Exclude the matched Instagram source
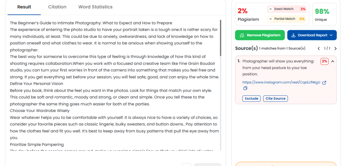Viewport: 341px width, 166px height. tap(251, 98)
